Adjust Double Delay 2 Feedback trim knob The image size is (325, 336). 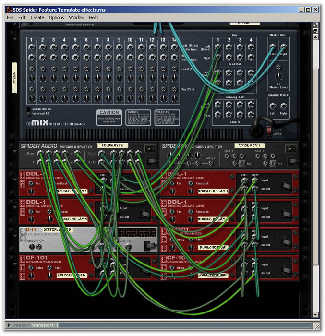pos(191,191)
